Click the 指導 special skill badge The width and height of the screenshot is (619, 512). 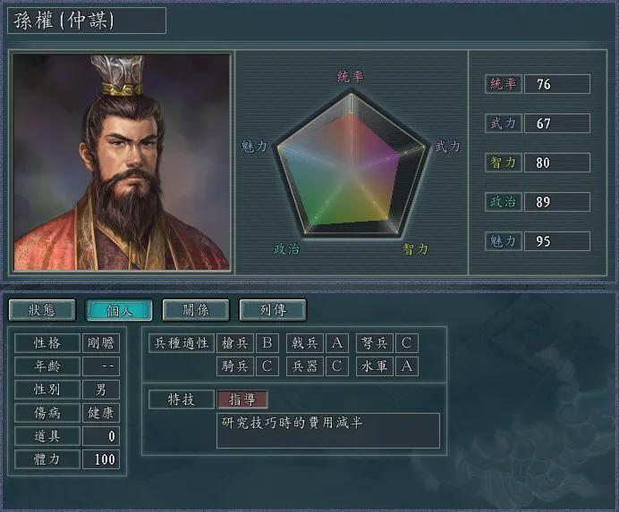[x=242, y=399]
